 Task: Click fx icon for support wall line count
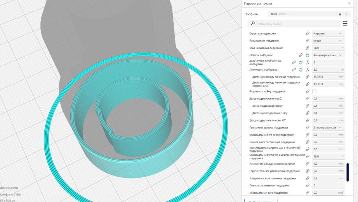(x=307, y=62)
